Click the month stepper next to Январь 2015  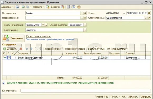point(46,25)
